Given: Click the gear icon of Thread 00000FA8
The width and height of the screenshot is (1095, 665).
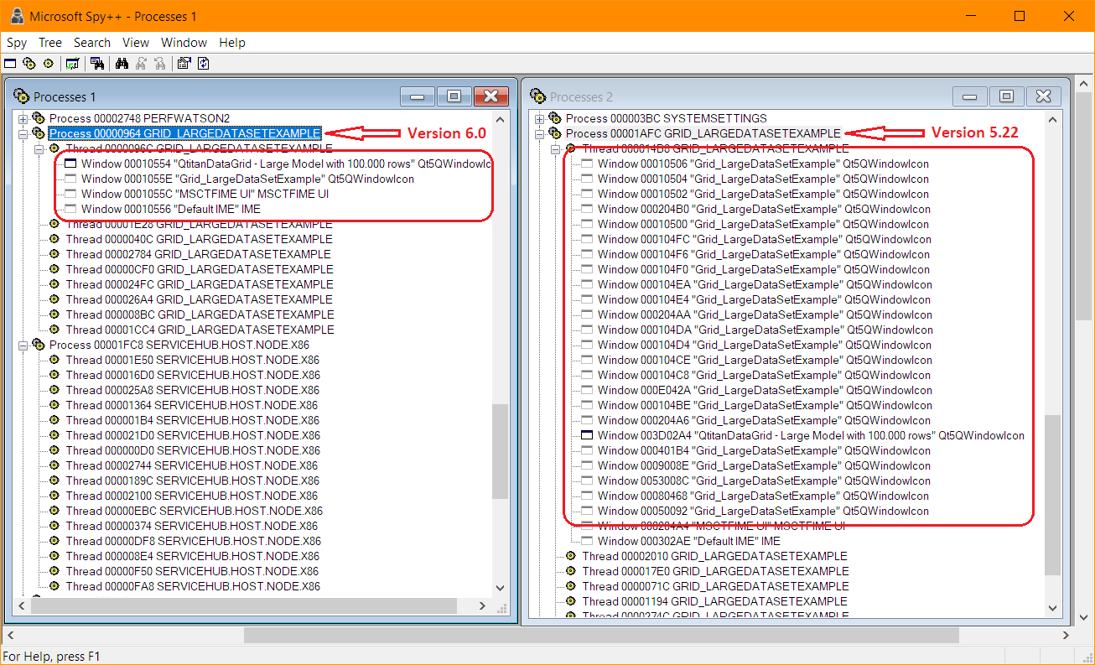Looking at the screenshot, I should tap(54, 586).
